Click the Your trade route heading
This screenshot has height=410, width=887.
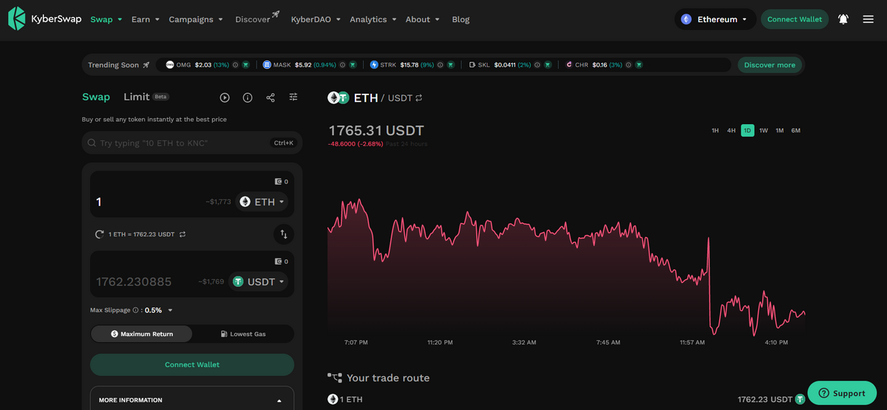click(388, 377)
